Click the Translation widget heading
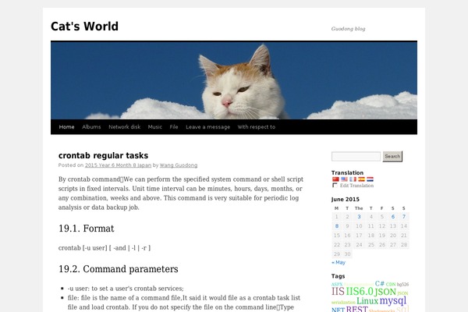The image size is (468, 312). click(347, 173)
